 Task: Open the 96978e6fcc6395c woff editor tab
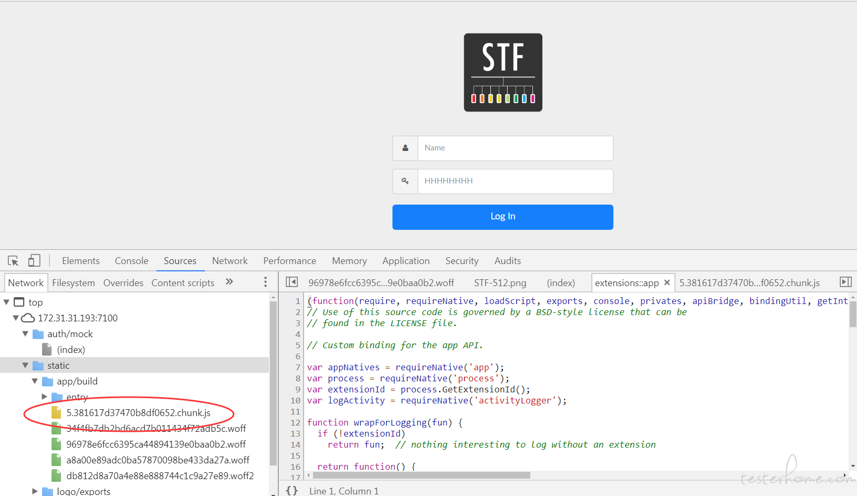(381, 282)
